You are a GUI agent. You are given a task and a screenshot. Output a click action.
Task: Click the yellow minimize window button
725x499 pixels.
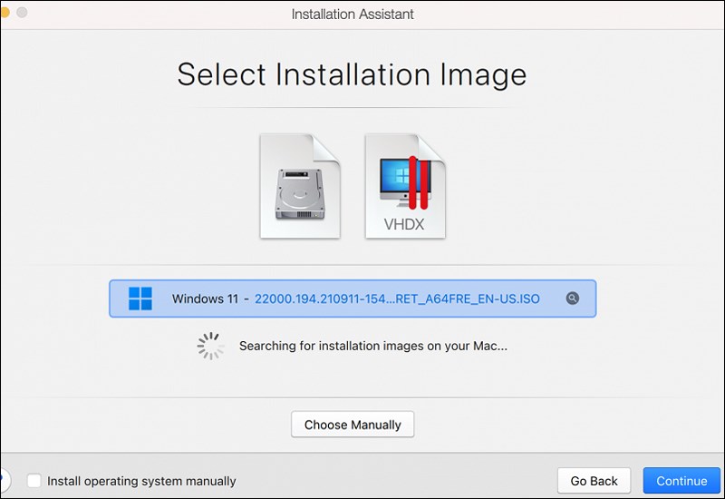[3, 13]
